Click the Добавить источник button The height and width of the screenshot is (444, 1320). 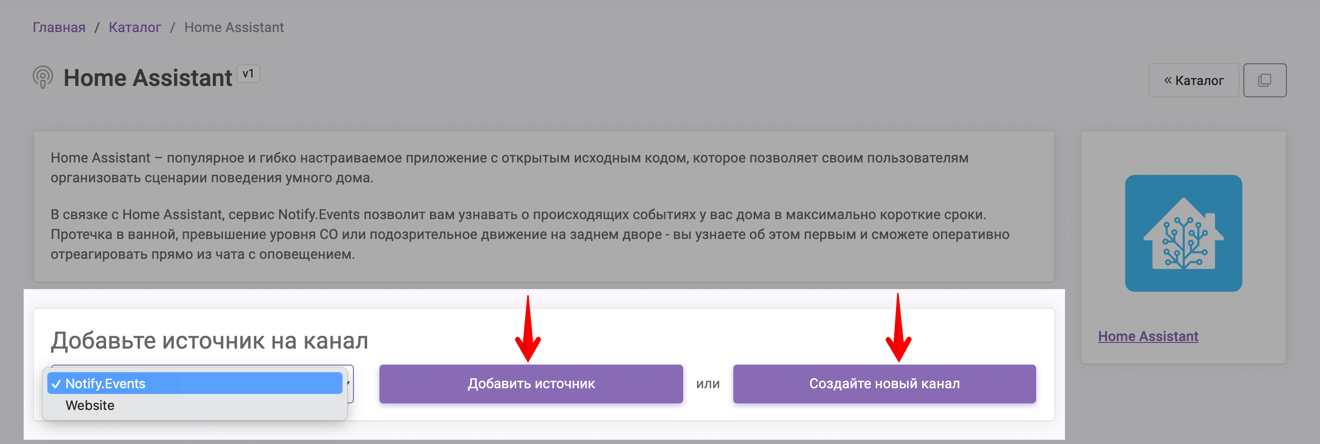point(531,384)
